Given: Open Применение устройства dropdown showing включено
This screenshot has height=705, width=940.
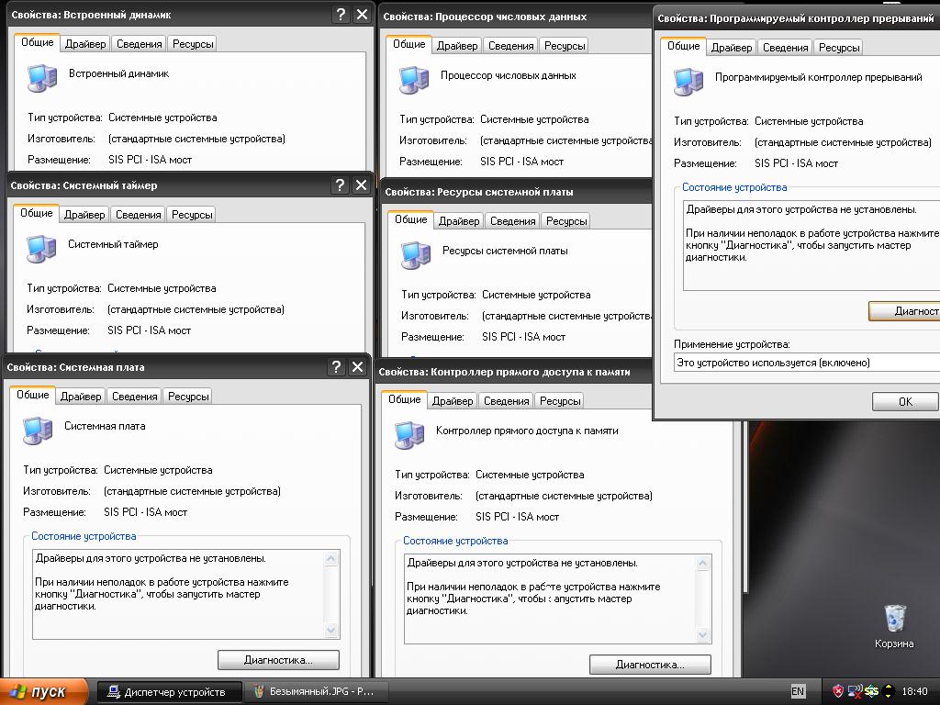Looking at the screenshot, I should (807, 362).
